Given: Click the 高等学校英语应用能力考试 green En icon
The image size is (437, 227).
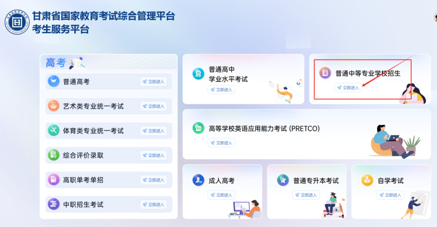Looking at the screenshot, I should tap(198, 128).
